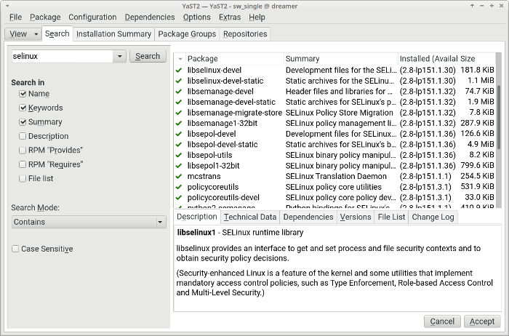The image size is (509, 336).
Task: Click status checkmark for libsemanage-migrate-store
Action: coord(179,113)
